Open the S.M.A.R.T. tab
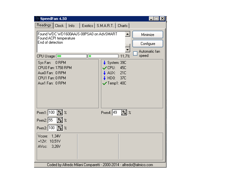 (105, 26)
